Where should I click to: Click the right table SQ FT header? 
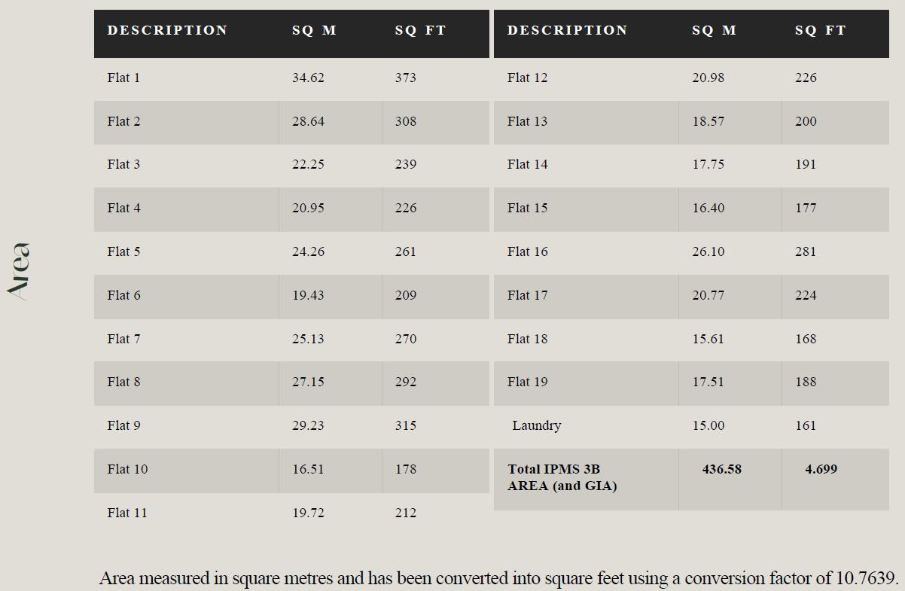(821, 30)
